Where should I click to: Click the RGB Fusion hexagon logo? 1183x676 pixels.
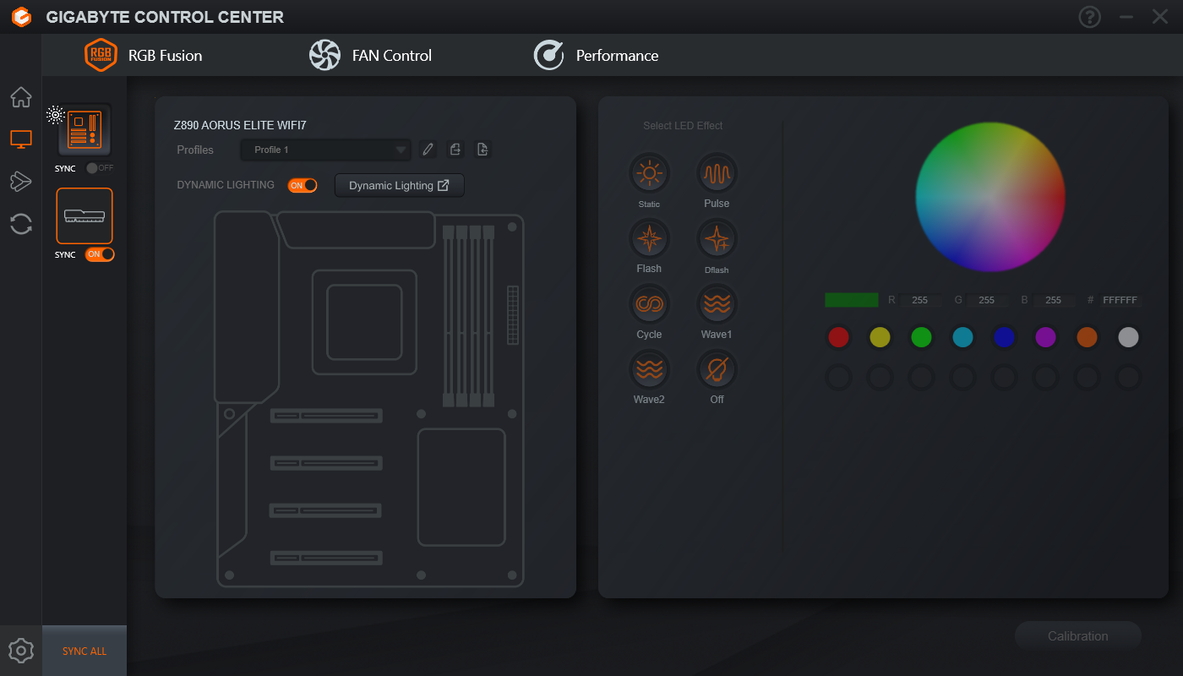tap(101, 56)
